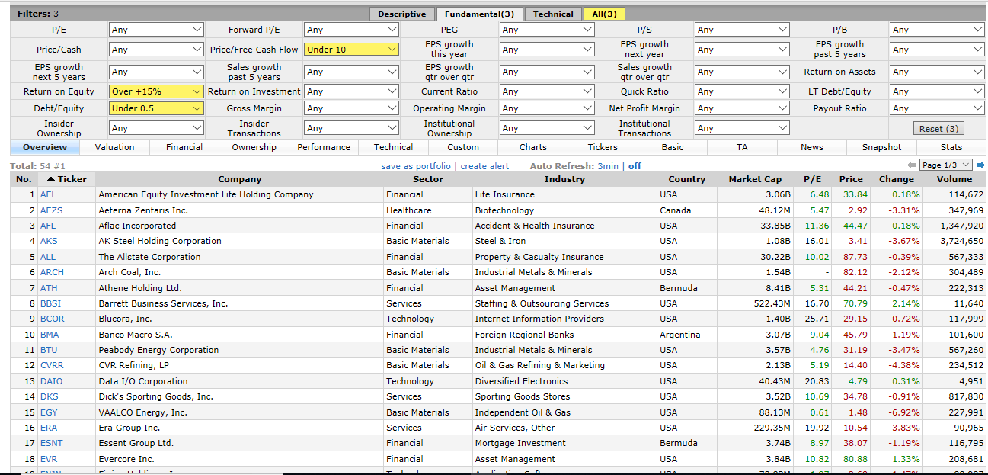Open the DKS ticker link
Image resolution: width=988 pixels, height=475 pixels.
coord(49,396)
